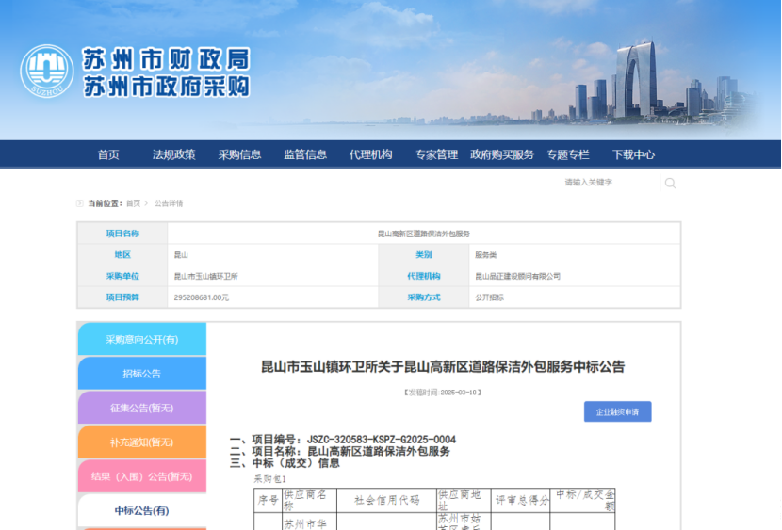Switch to the 中标公告(有) side tab
The image size is (782, 530).
click(141, 510)
